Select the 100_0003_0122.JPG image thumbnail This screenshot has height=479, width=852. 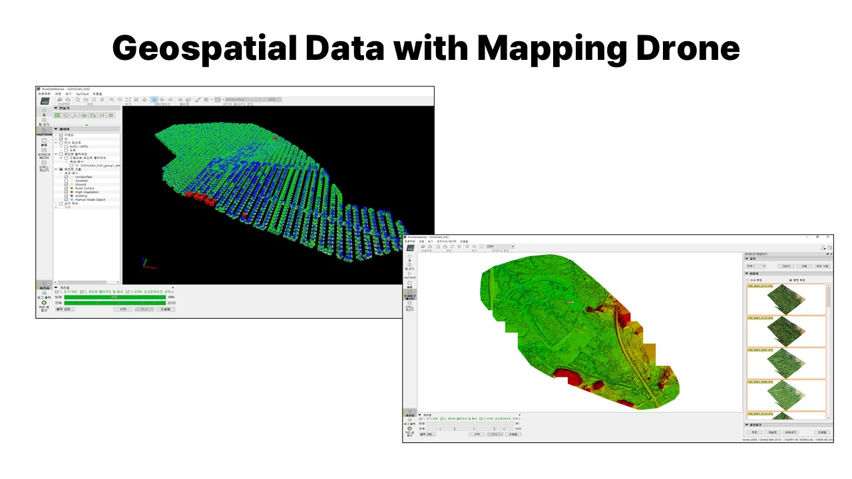click(x=786, y=331)
